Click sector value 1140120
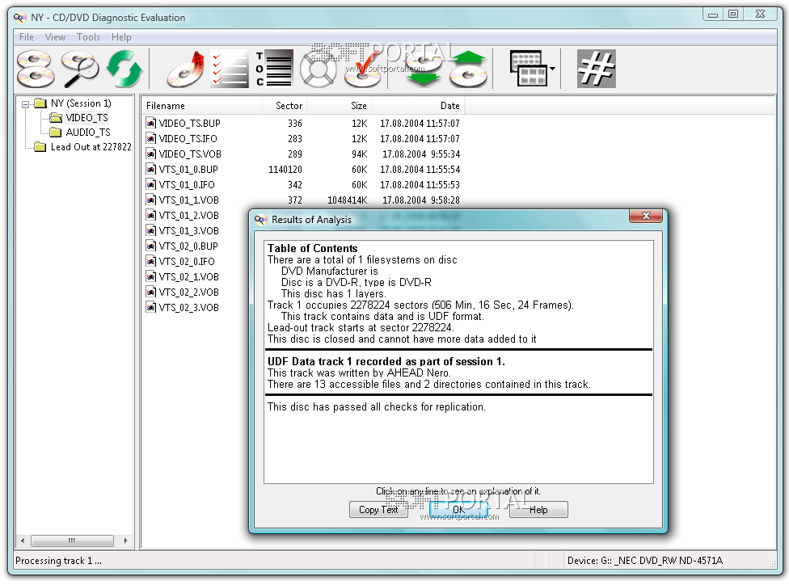The image size is (789, 585). pos(285,169)
